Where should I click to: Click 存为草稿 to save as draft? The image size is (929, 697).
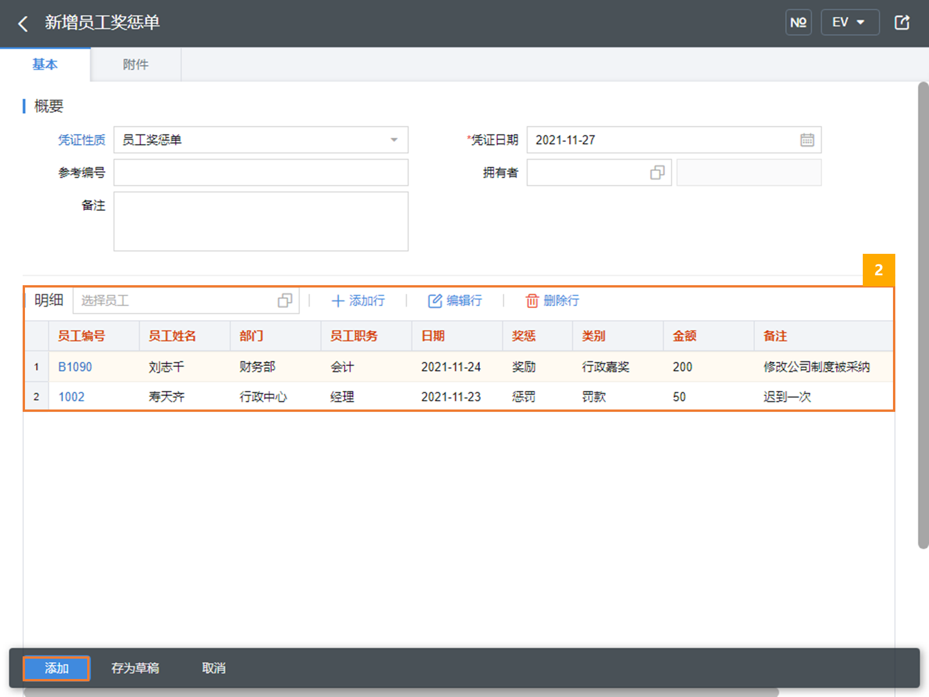point(135,669)
